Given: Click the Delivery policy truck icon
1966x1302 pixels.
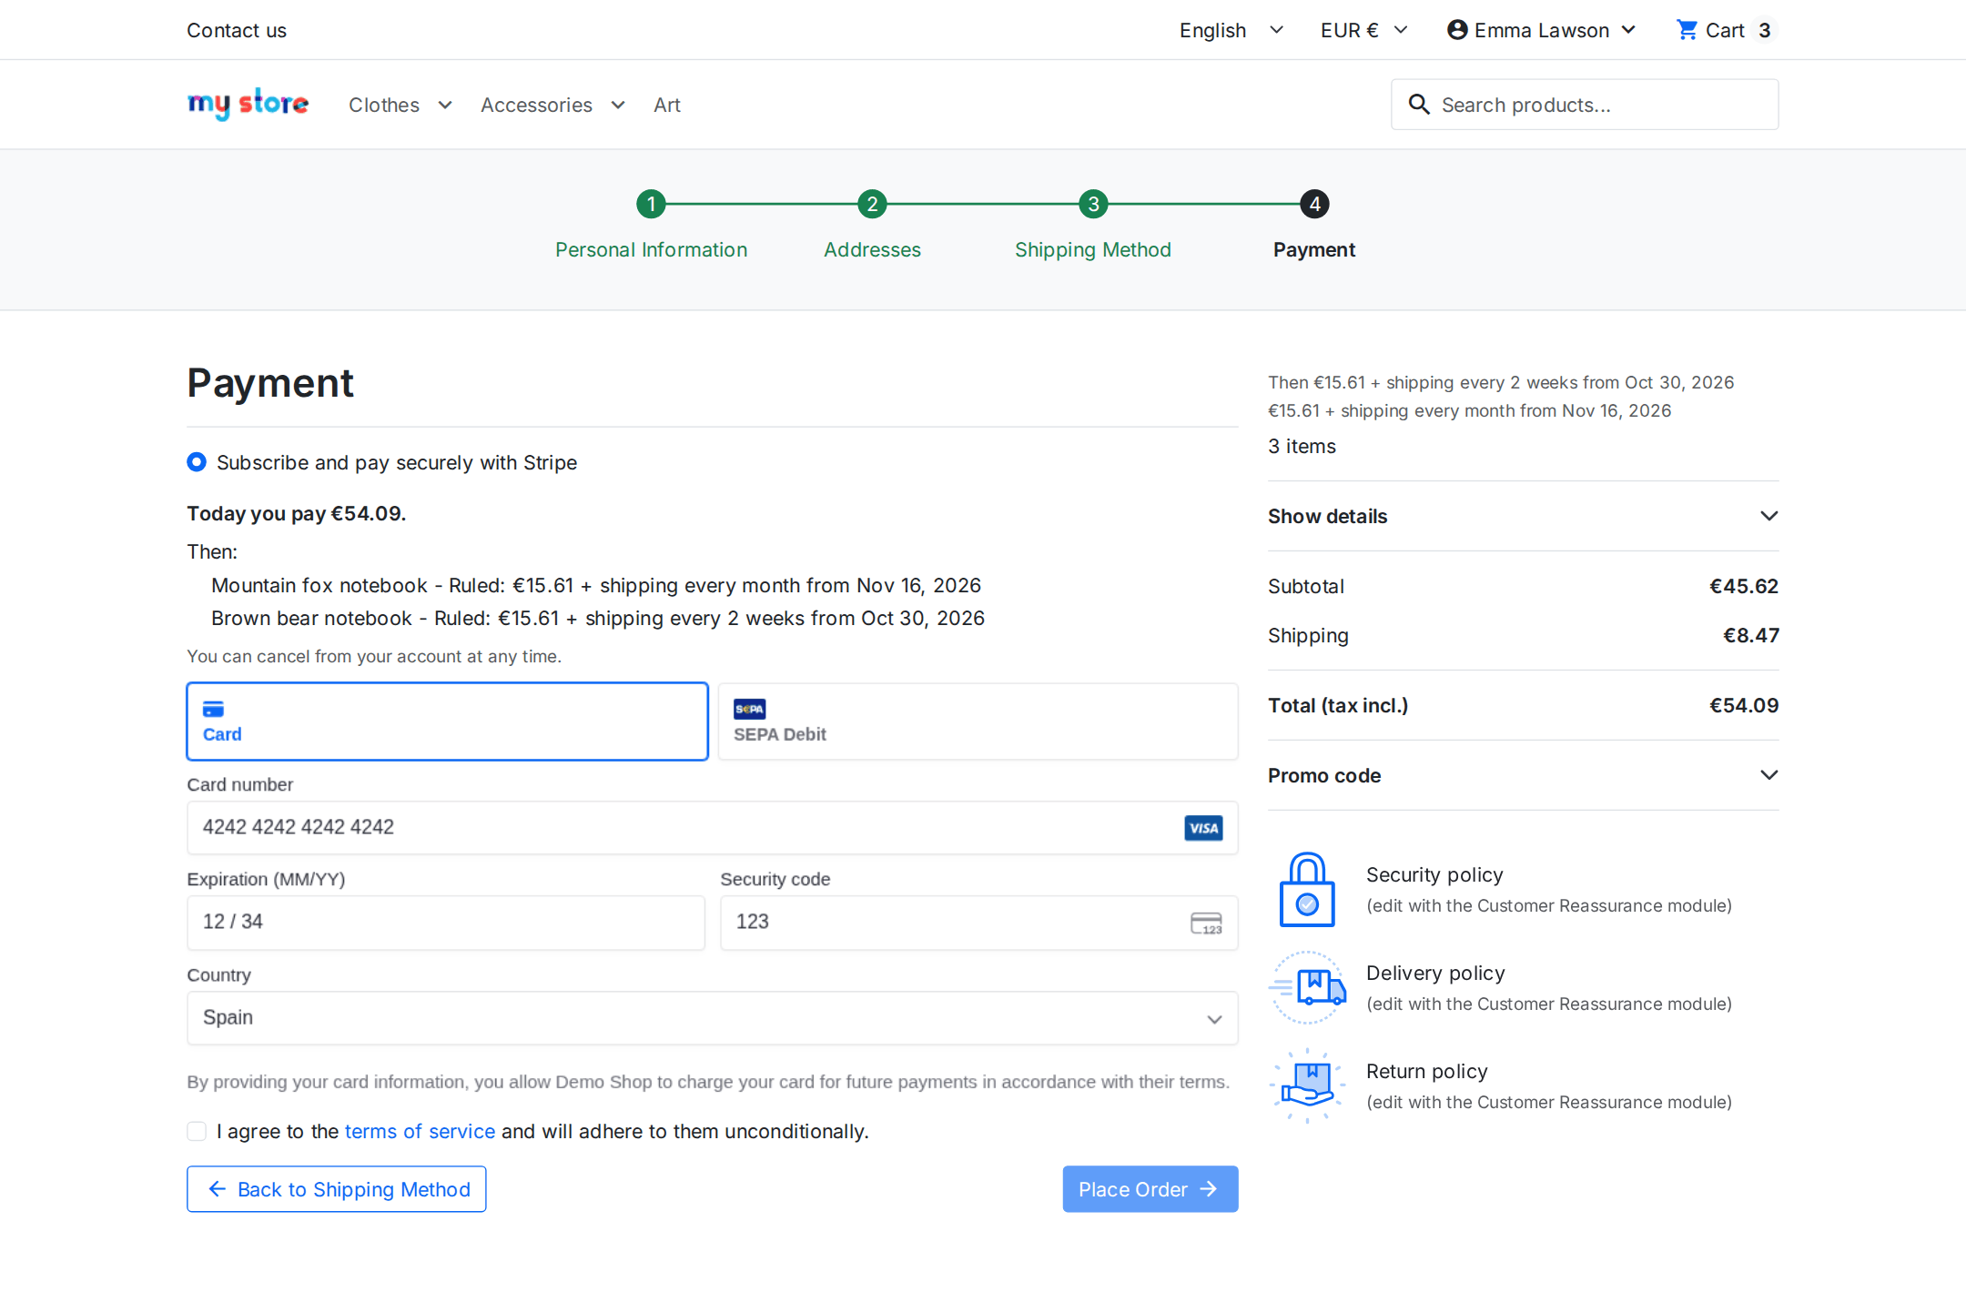Looking at the screenshot, I should click(x=1307, y=988).
